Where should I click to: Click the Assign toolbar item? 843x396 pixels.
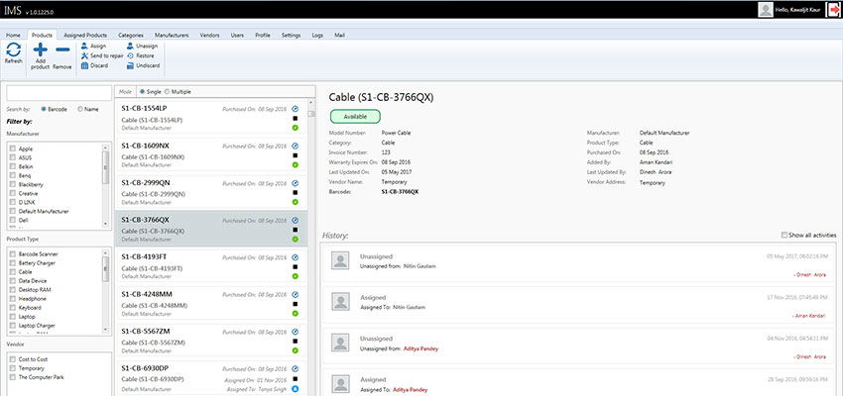click(x=93, y=47)
